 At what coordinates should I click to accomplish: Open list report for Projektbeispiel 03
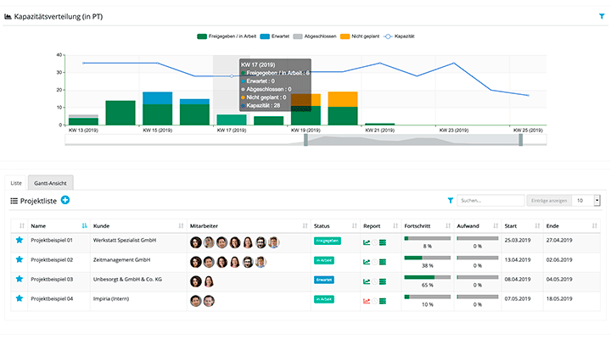point(383,280)
